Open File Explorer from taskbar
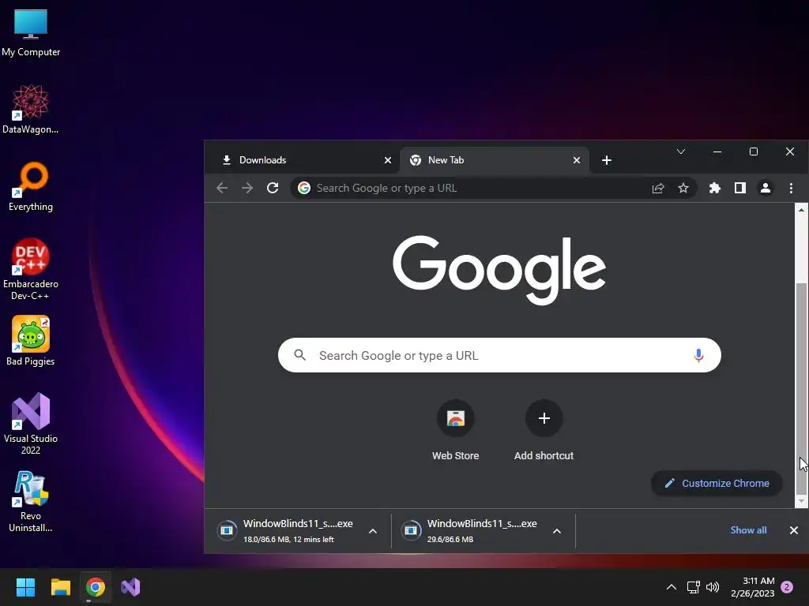The width and height of the screenshot is (809, 606). click(60, 587)
